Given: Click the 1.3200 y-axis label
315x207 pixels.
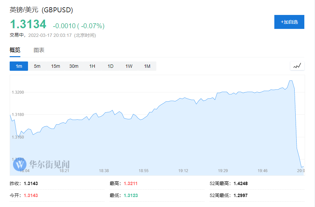Looking at the screenshot, I should coord(18,92).
